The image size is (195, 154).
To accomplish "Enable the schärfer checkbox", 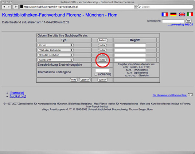I will 95,74.
